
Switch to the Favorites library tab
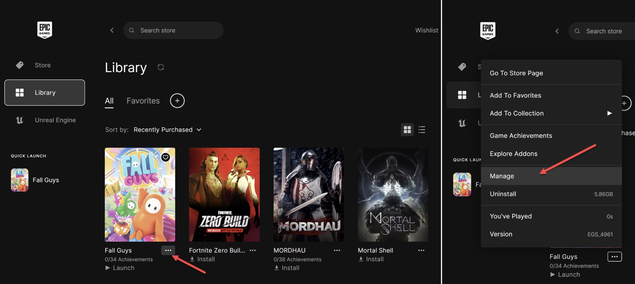point(143,101)
